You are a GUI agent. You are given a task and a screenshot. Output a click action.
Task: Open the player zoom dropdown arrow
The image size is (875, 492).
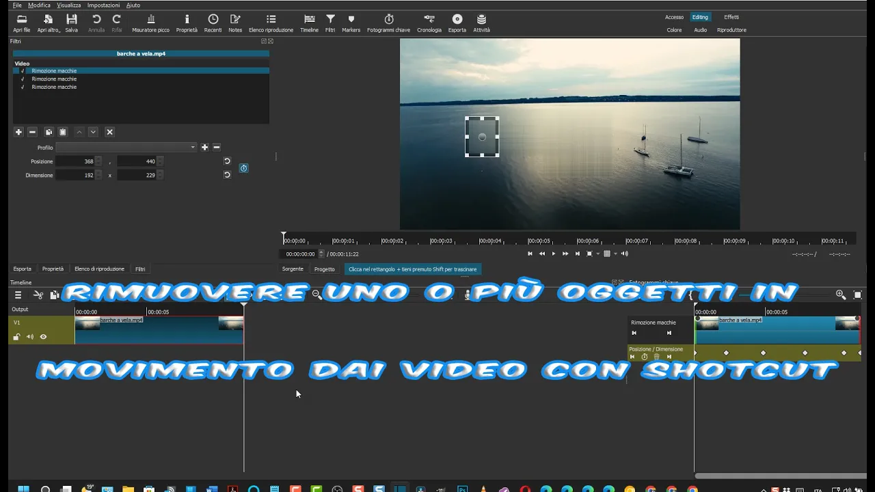(x=598, y=254)
